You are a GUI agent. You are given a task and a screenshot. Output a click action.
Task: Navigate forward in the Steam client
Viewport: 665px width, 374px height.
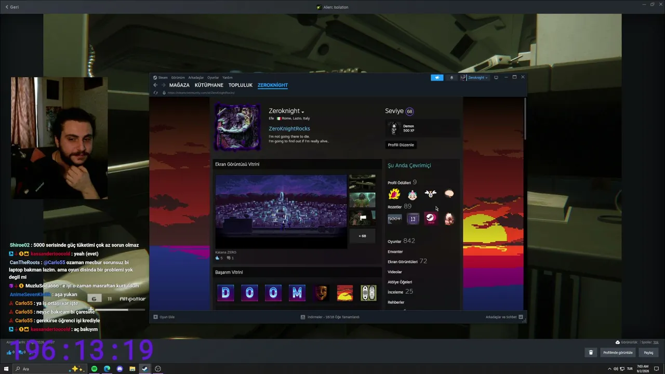[163, 85]
